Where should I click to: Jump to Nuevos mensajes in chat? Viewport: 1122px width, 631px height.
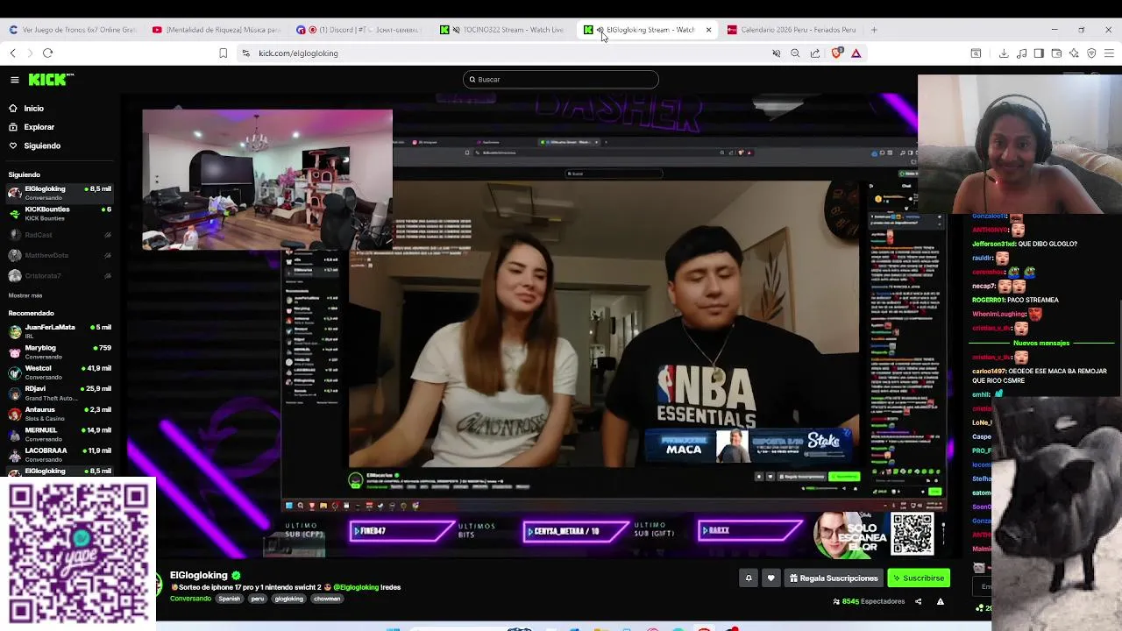(1041, 343)
